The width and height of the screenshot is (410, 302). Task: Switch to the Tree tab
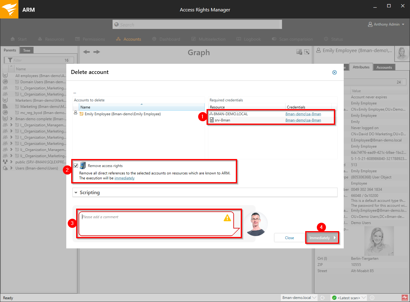[27, 51]
